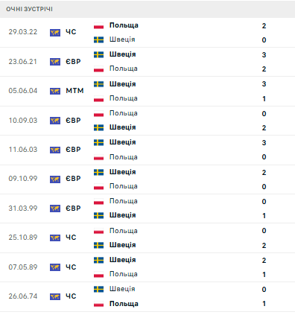Click Poland flag in 25.10.89 match
Screen dimensions: 295x315
[x=98, y=231]
